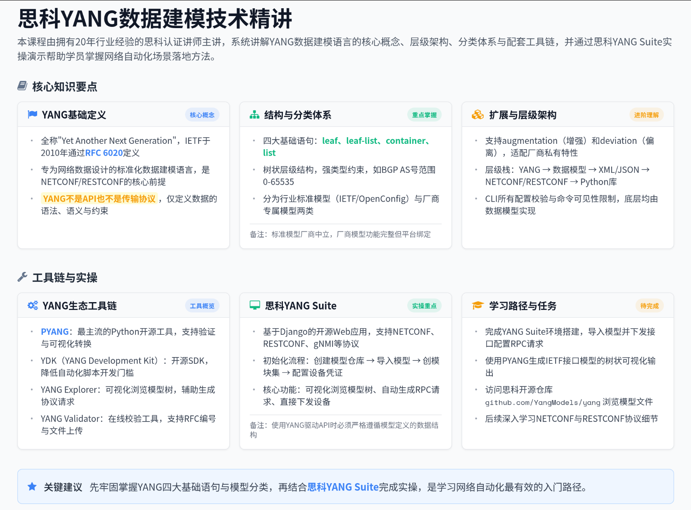
Task: Click the cubes icon next to 扩展与层级架构
Action: click(477, 114)
